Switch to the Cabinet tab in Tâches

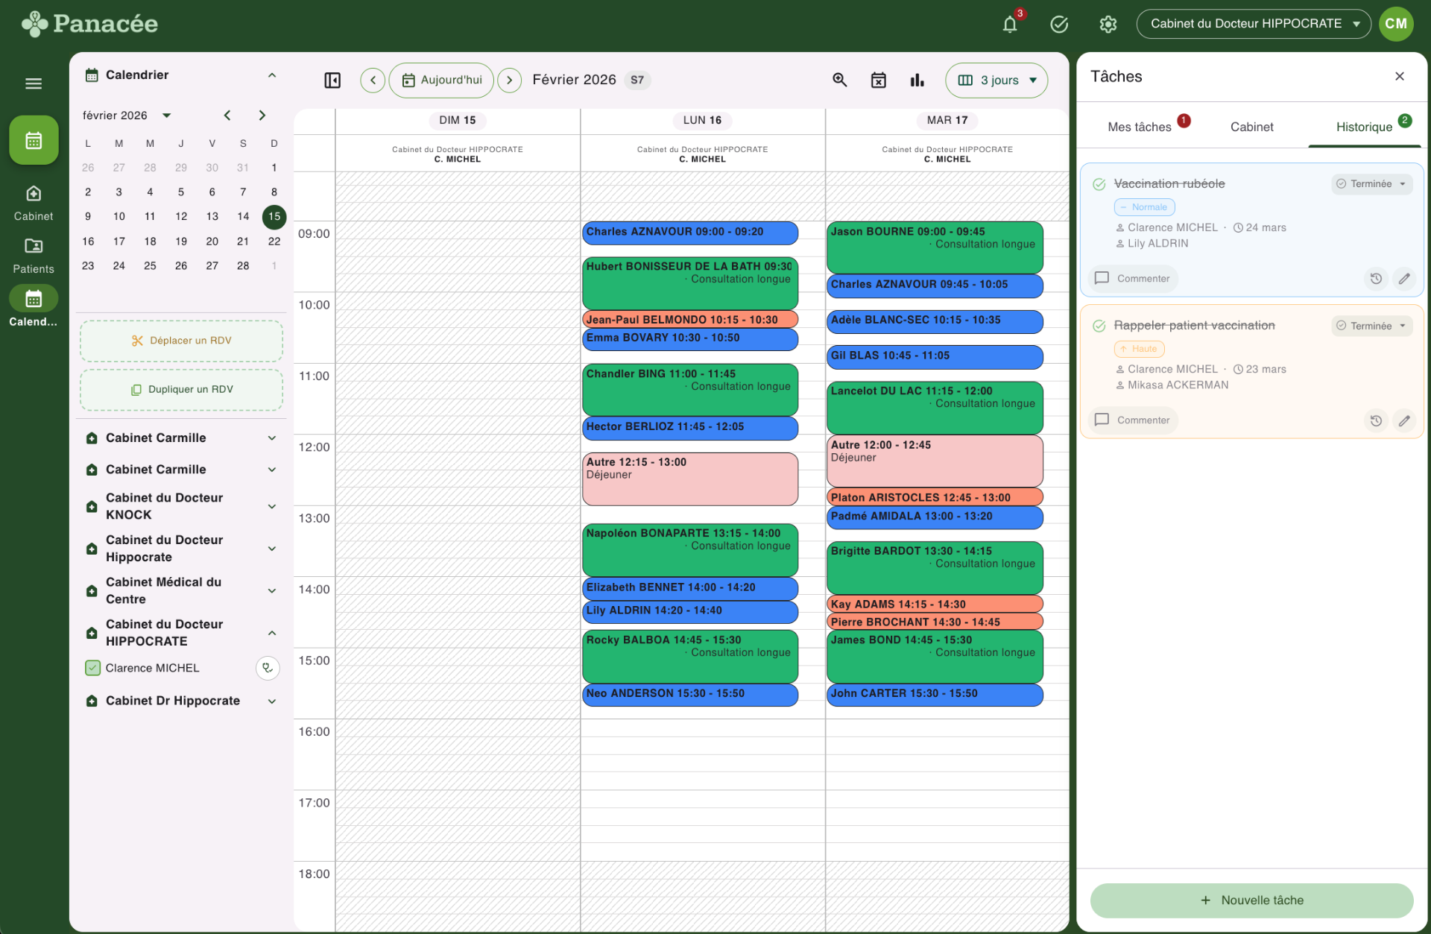tap(1251, 127)
